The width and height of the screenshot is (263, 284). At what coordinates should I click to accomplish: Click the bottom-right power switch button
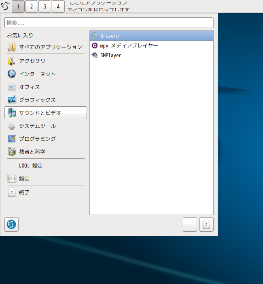206,225
